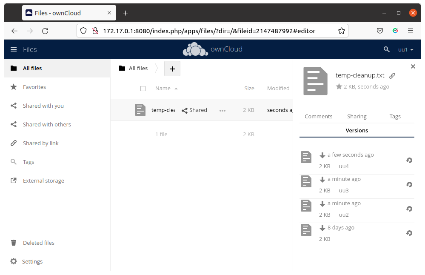Select All files in sidebar
Viewport: 425px width, 275px height.
[x=57, y=69]
